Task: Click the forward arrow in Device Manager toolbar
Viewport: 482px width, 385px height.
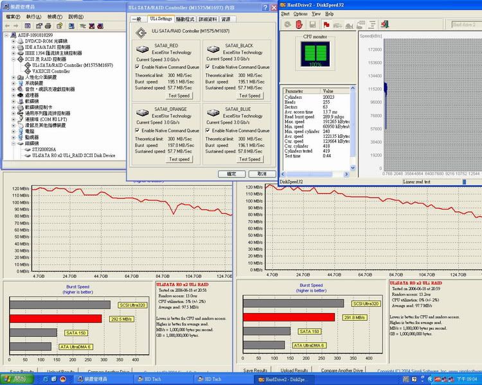Action: click(x=16, y=26)
